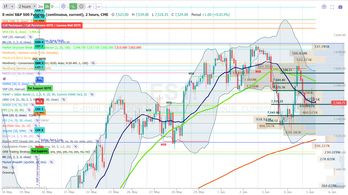Screen dimensions: 348x195
Task: Click the 337.785K volume profile bar
Action: pos(322,47)
